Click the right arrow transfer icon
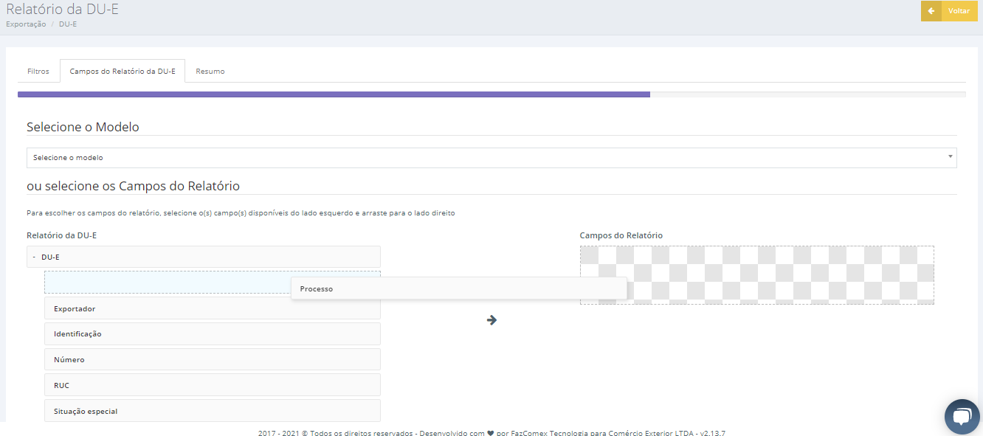The width and height of the screenshot is (983, 436). point(492,320)
